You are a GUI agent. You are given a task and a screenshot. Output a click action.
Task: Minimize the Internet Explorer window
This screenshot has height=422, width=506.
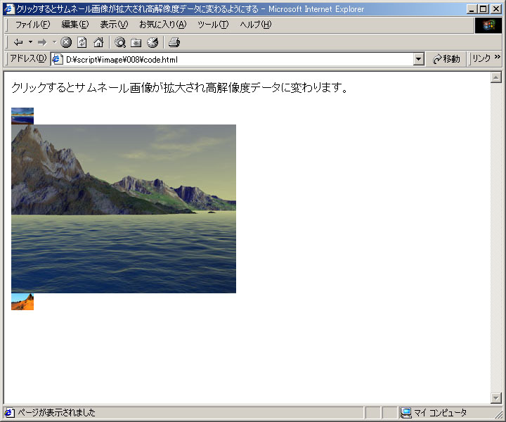point(472,9)
